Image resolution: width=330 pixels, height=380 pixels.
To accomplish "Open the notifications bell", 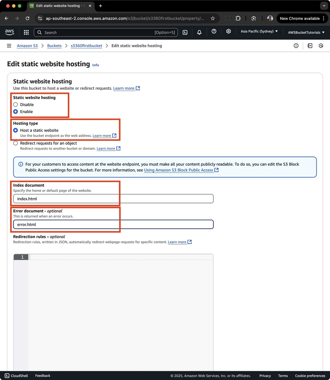I will (x=199, y=32).
